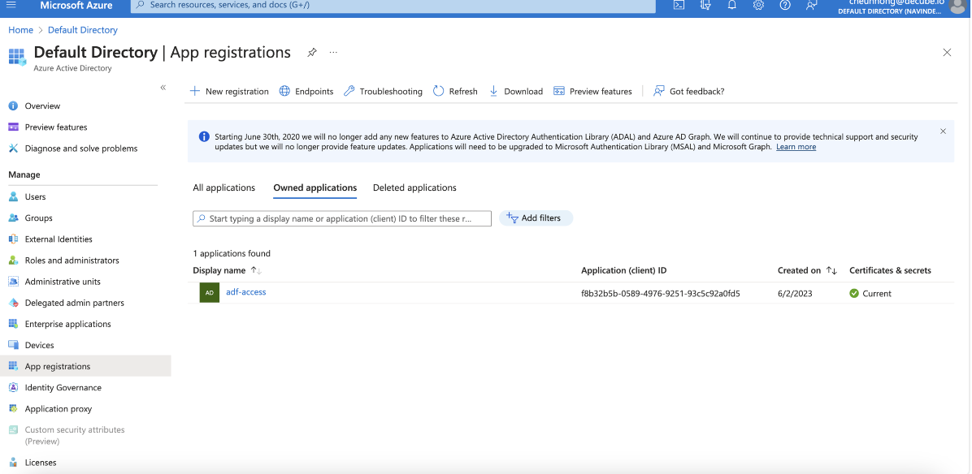Click the help question mark icon
This screenshot has height=474, width=972.
(x=785, y=5)
